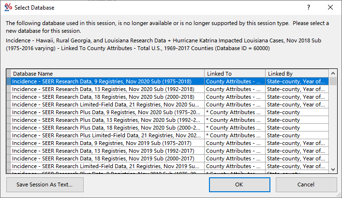342x198 pixels.
Task: Click scrollbar down arrow in database list
Action: click(x=333, y=169)
